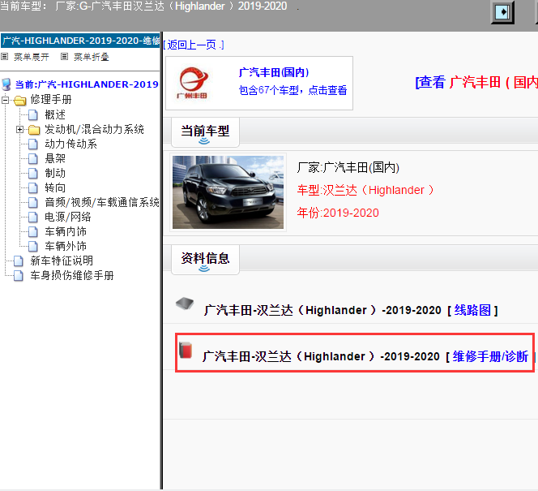The image size is (538, 491).
Task: Click the 查看 广汽丰田 (国内 link at right
Action: (476, 83)
